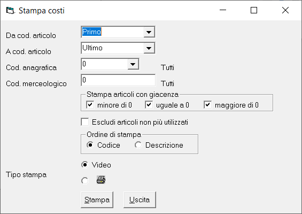Select the printer icon output option
The image size is (302, 214).
coord(101,180)
